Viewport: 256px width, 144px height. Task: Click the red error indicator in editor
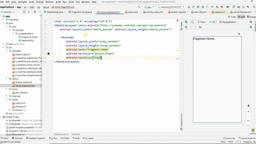click(x=177, y=20)
